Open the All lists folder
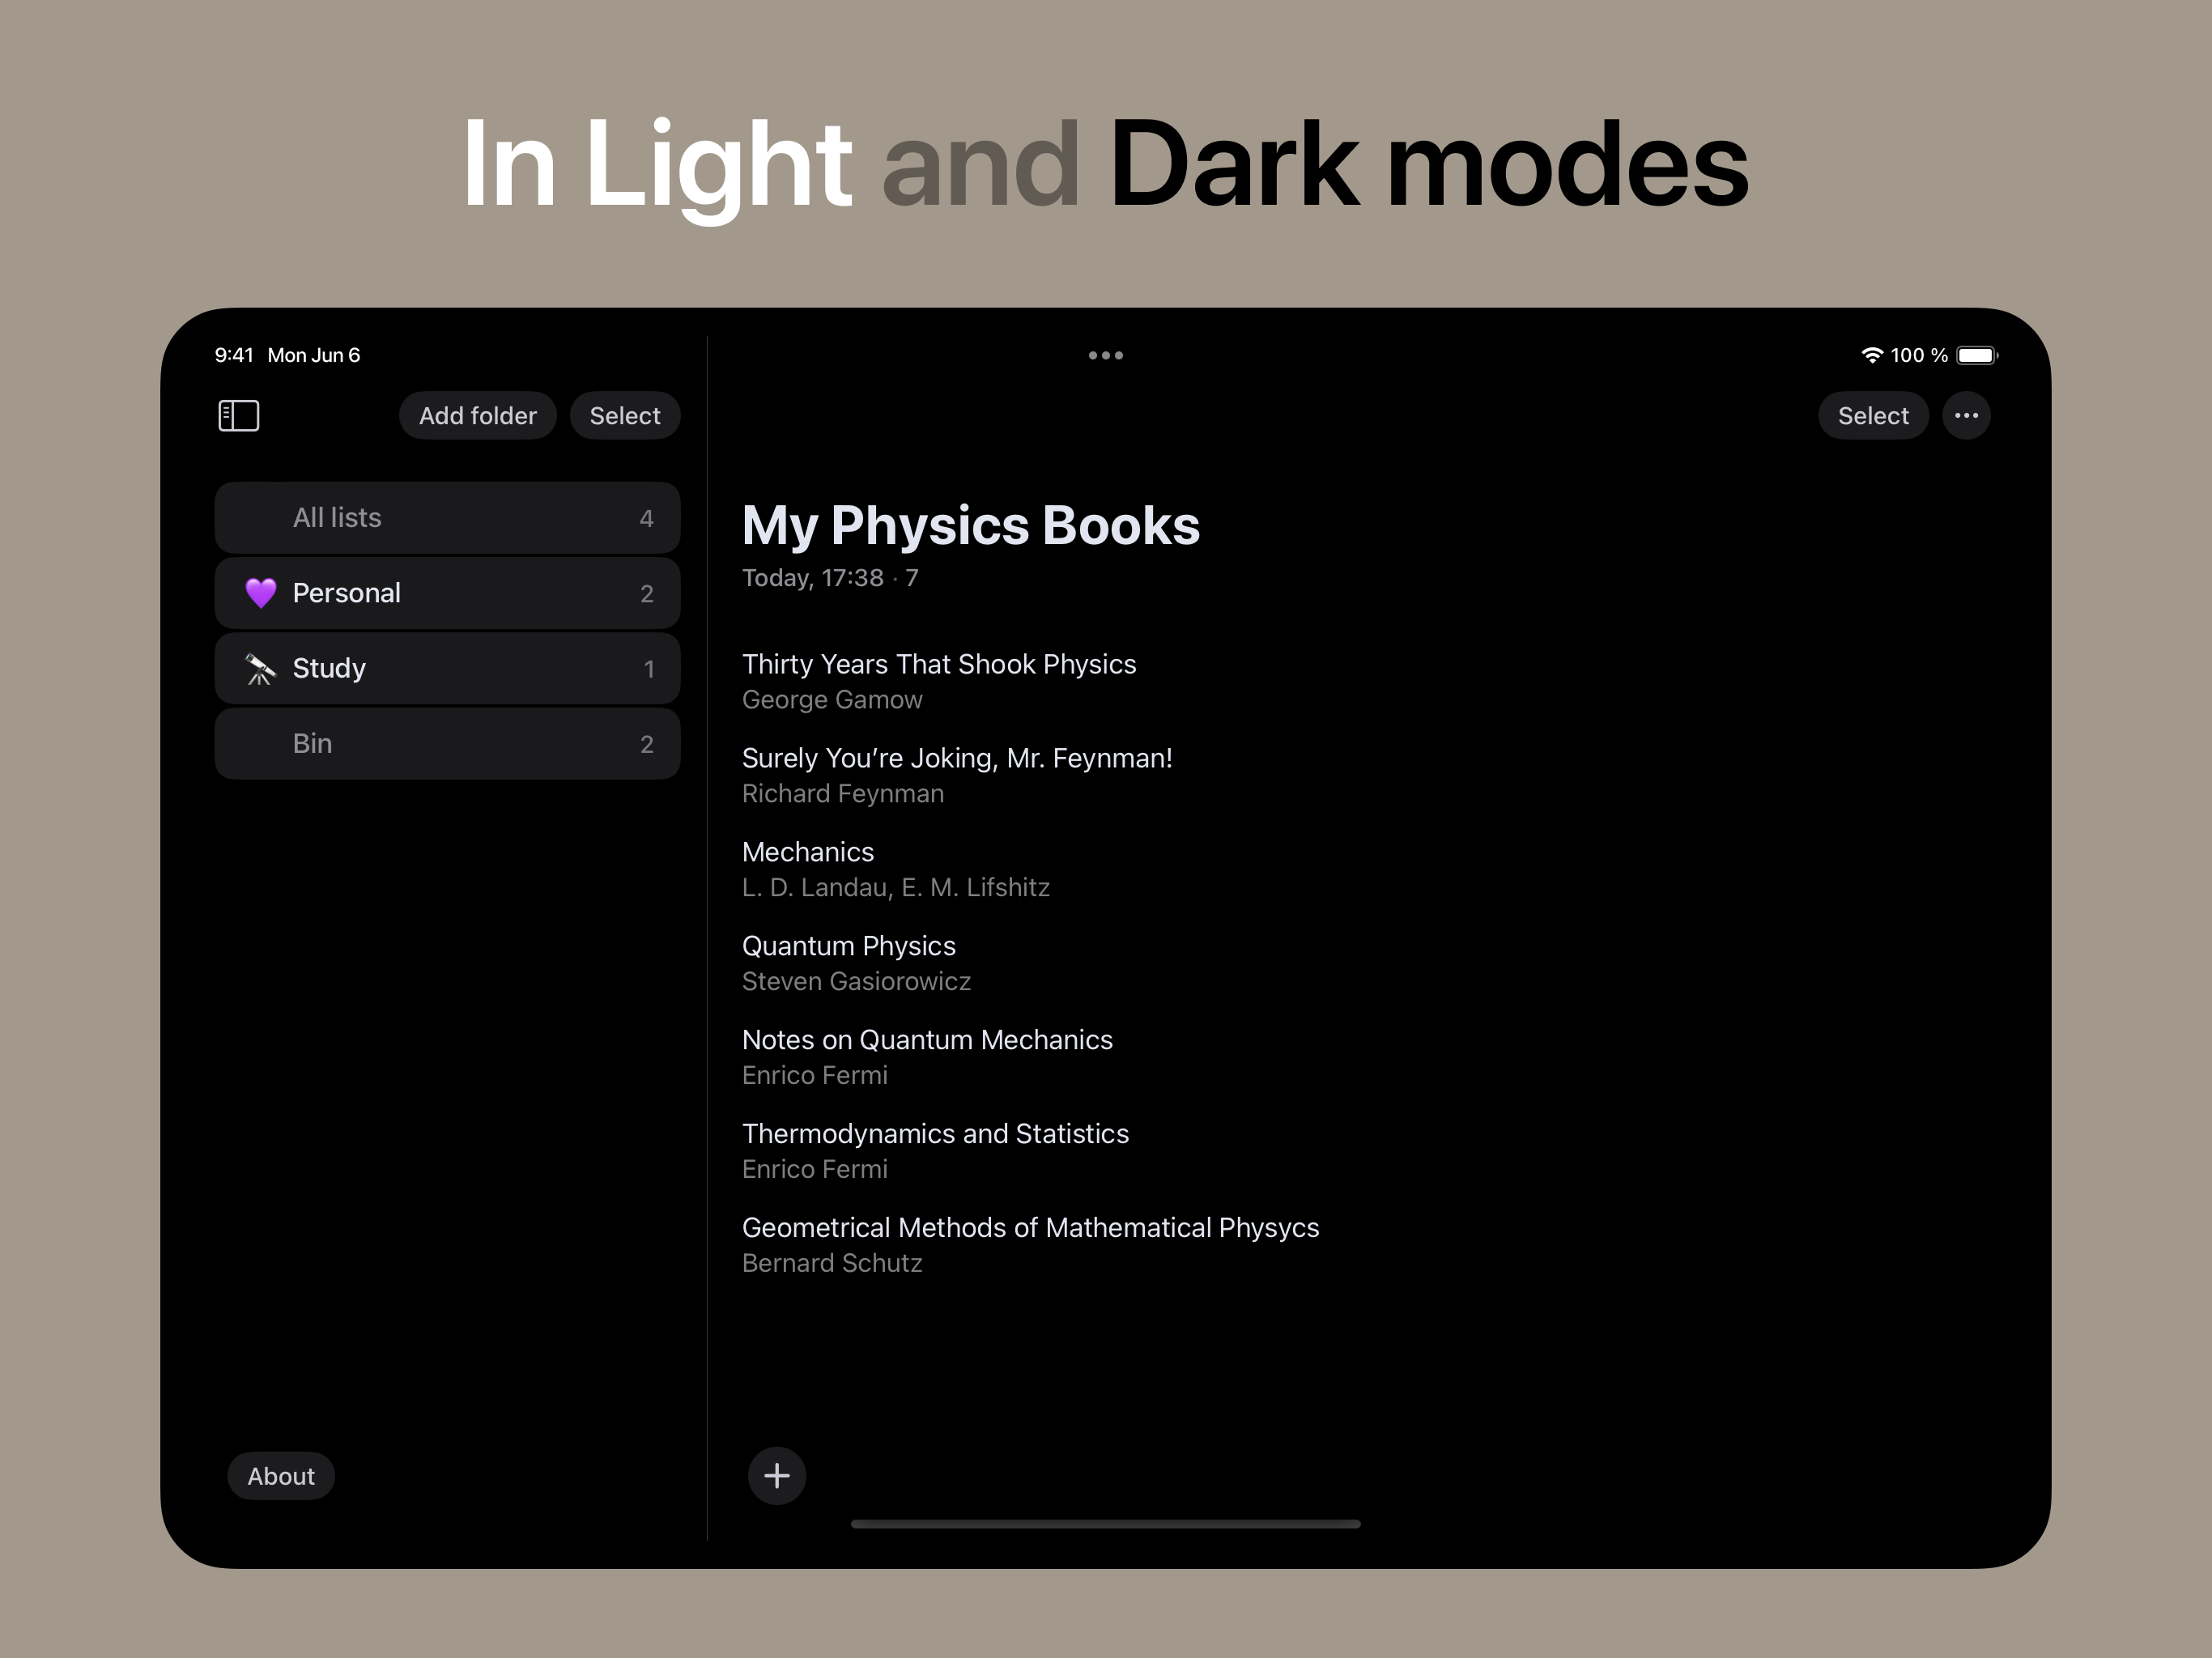This screenshot has height=1658, width=2212. pyautogui.click(x=447, y=518)
